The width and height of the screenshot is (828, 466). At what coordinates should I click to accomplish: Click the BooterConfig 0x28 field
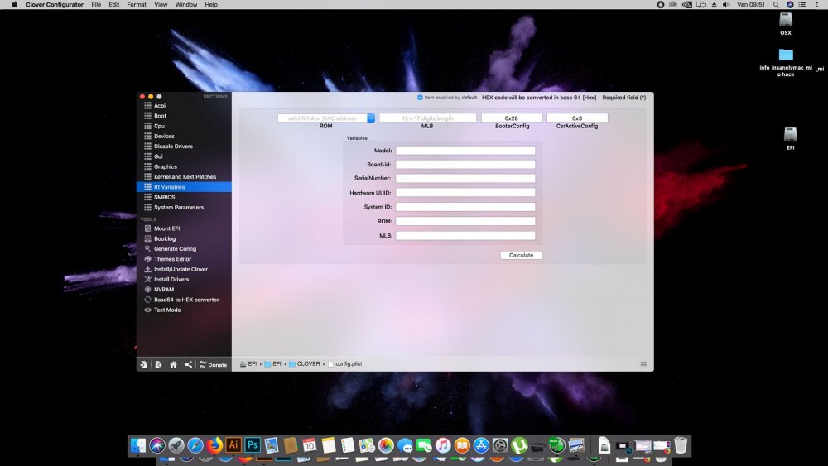coord(511,118)
